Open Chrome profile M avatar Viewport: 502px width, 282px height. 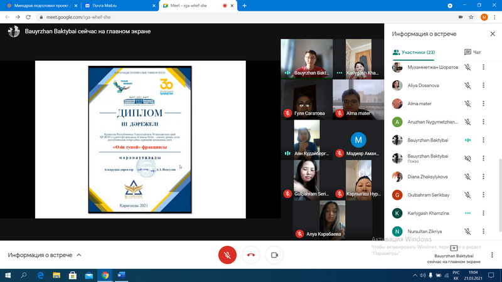pyautogui.click(x=484, y=17)
